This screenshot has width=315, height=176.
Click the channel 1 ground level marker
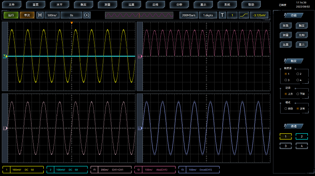(5, 56)
